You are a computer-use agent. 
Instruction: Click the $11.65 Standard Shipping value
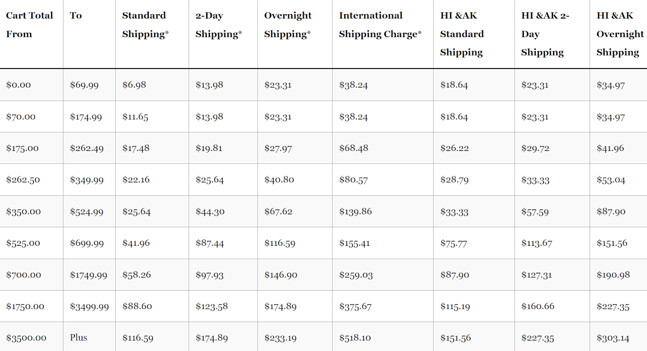pyautogui.click(x=135, y=117)
